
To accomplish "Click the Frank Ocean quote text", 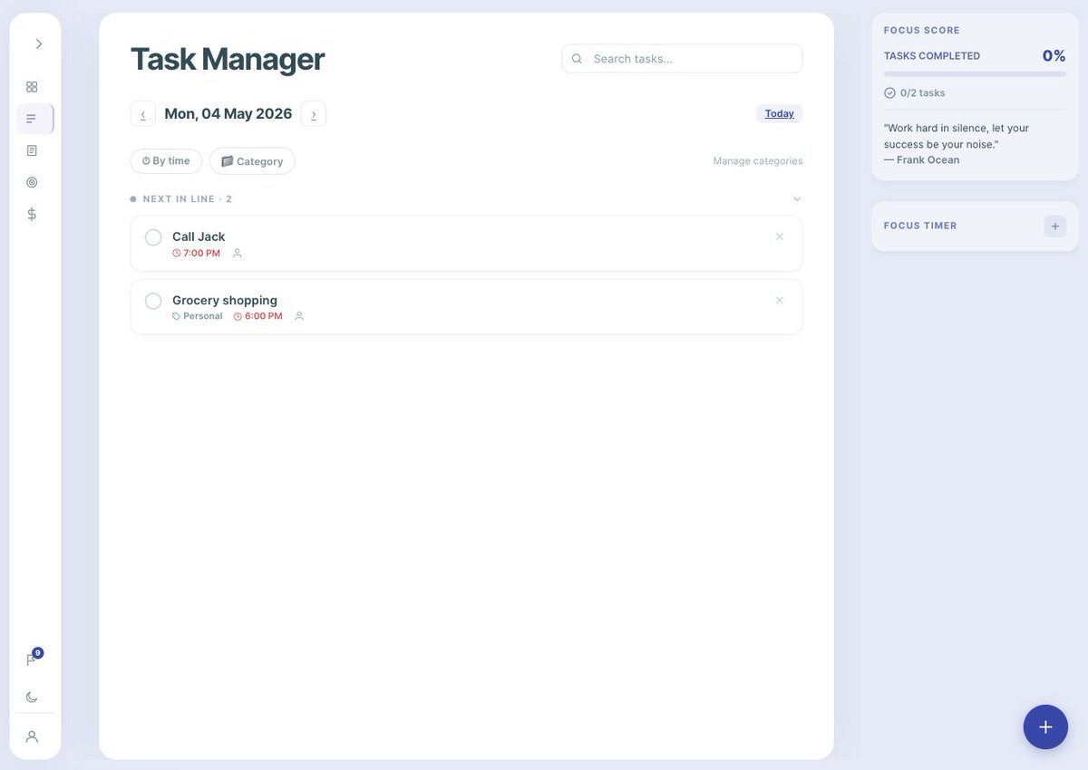I will click(x=957, y=136).
